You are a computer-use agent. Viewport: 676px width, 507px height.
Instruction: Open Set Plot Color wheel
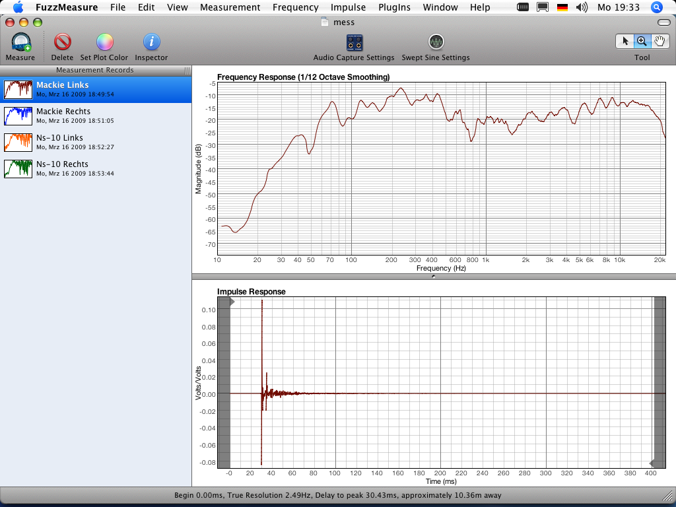click(104, 42)
